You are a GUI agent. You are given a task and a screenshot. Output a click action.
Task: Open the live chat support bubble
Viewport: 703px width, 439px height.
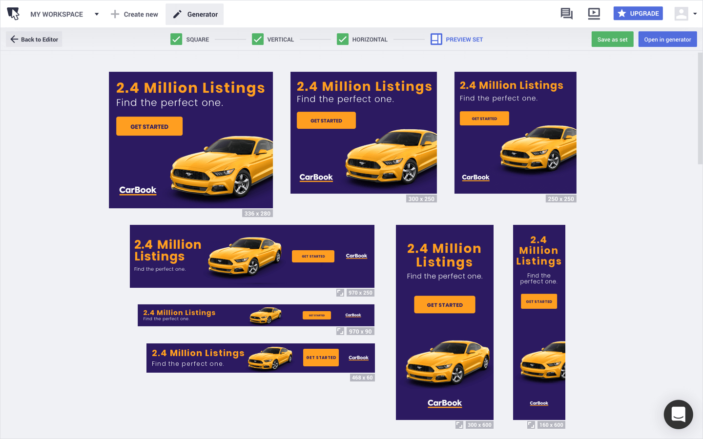point(678,415)
